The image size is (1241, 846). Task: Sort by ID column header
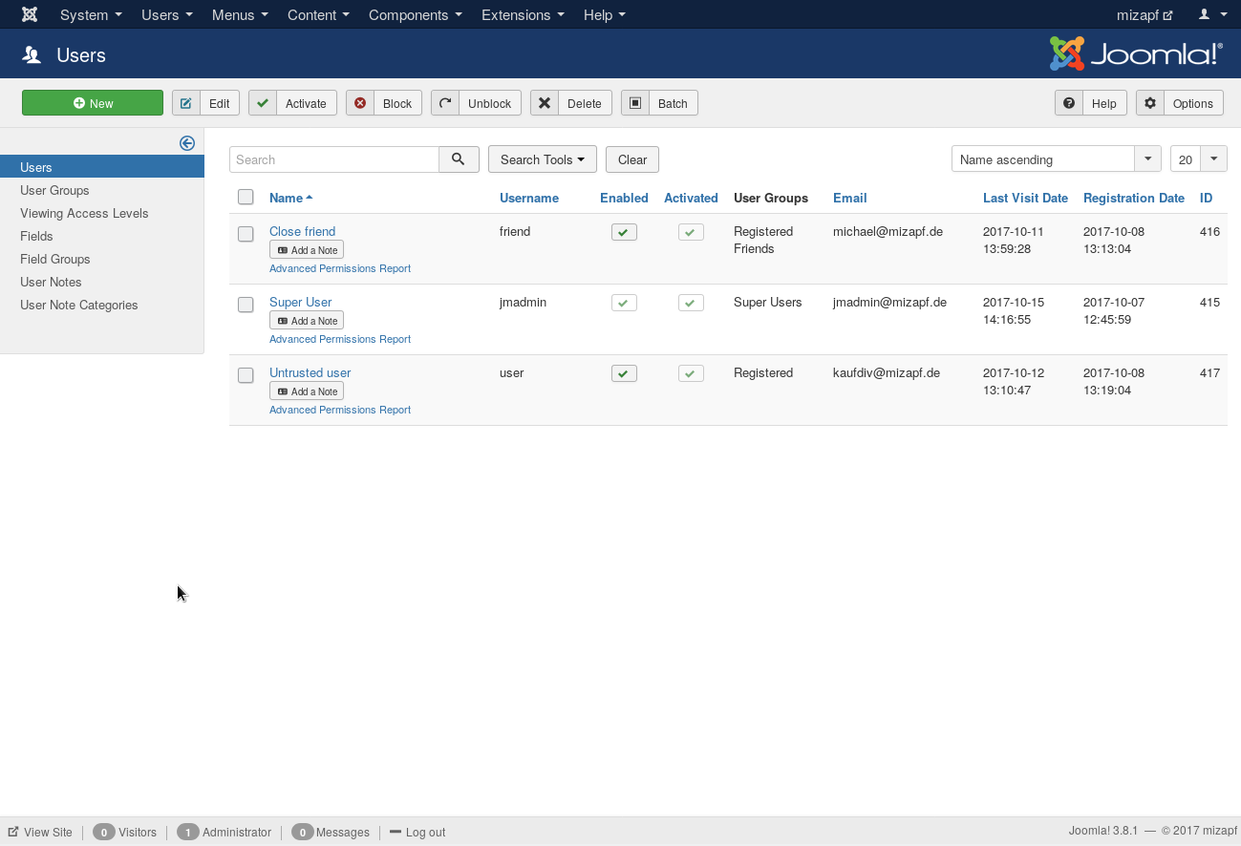[x=1207, y=198]
